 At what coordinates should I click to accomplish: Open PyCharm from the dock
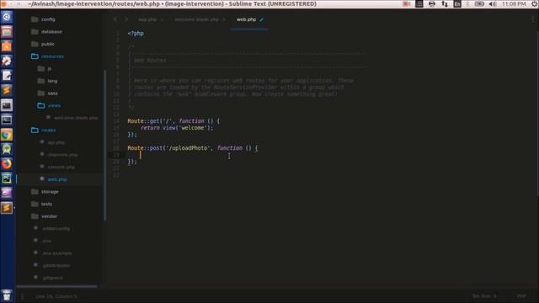[x=7, y=178]
